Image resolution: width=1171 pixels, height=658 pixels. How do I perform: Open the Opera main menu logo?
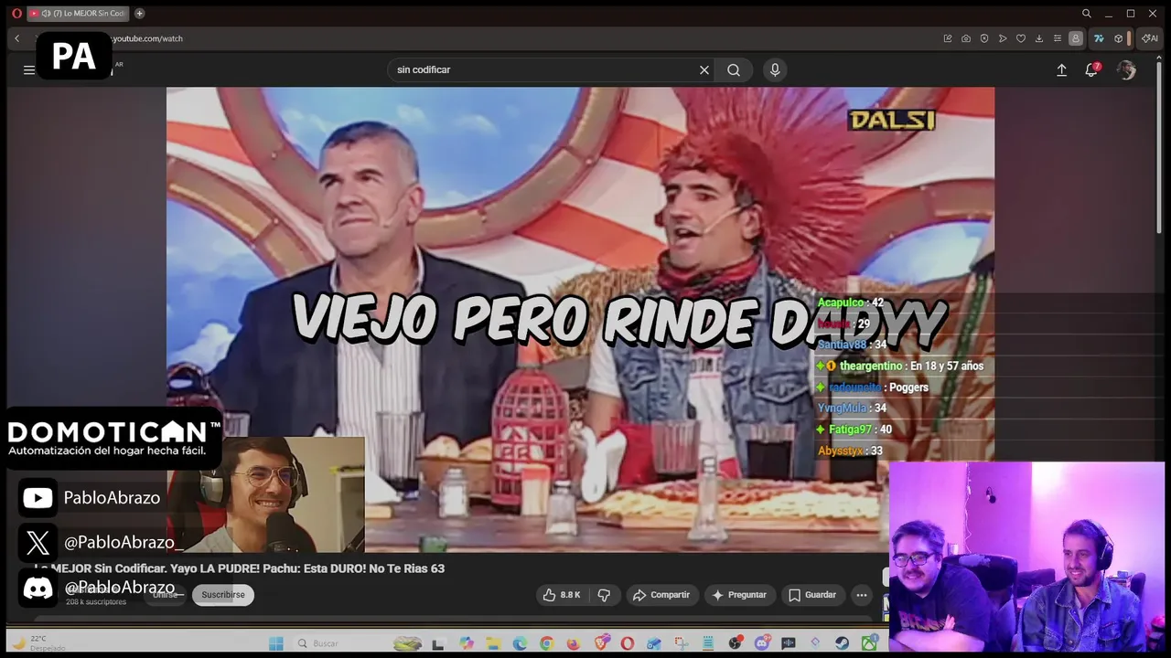pos(16,13)
